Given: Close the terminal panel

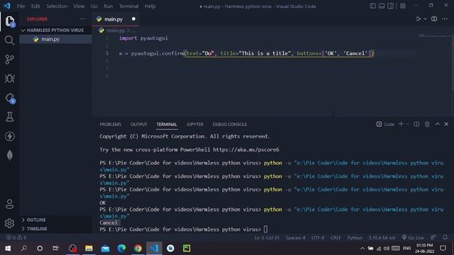Looking at the screenshot, I should pos(446,124).
